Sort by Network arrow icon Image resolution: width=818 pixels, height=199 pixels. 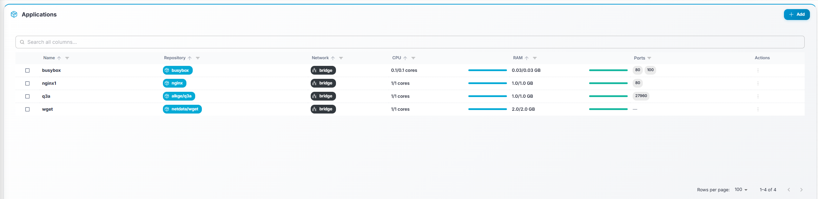click(333, 58)
